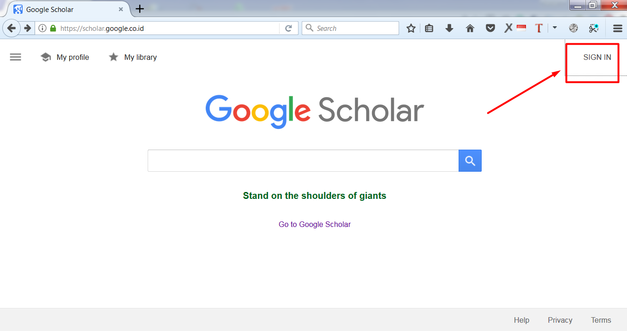Go to the browser home page icon

tap(470, 29)
